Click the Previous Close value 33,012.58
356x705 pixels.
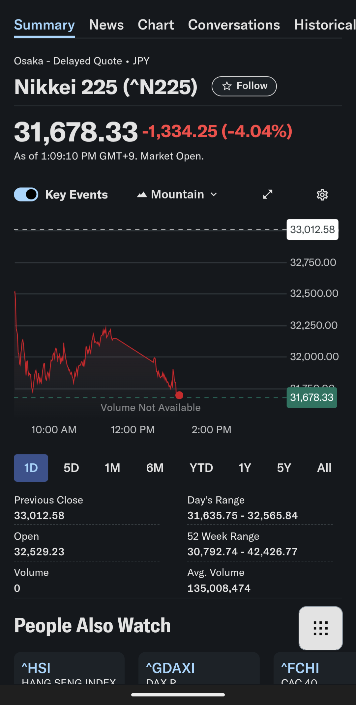point(39,515)
